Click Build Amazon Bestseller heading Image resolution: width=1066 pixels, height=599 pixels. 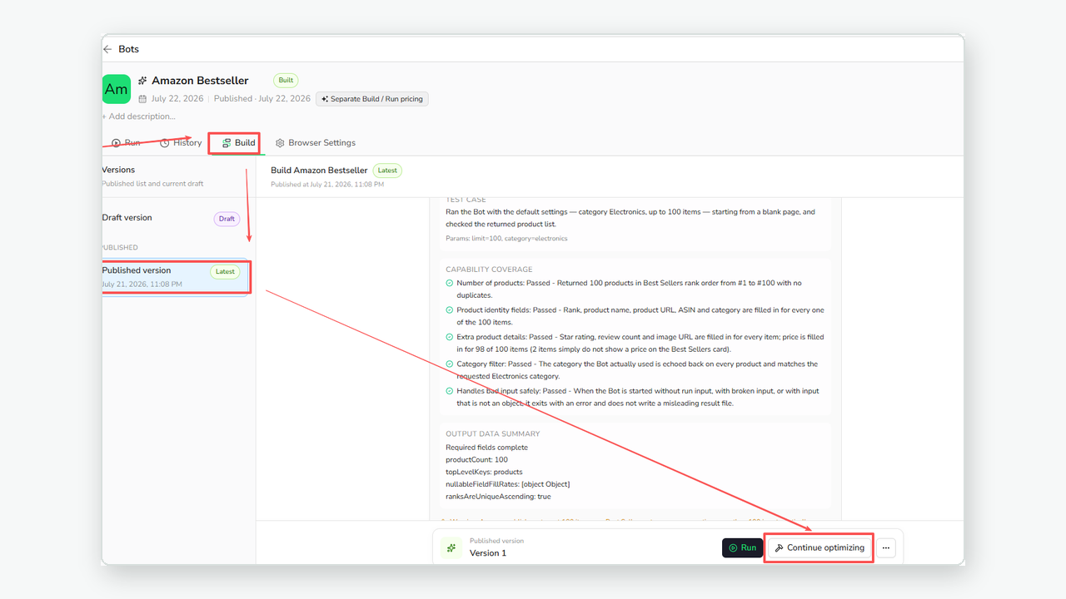pos(319,171)
